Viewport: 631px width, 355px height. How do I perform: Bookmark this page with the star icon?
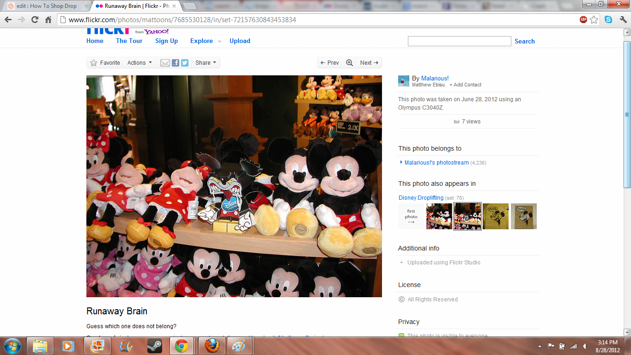click(594, 19)
